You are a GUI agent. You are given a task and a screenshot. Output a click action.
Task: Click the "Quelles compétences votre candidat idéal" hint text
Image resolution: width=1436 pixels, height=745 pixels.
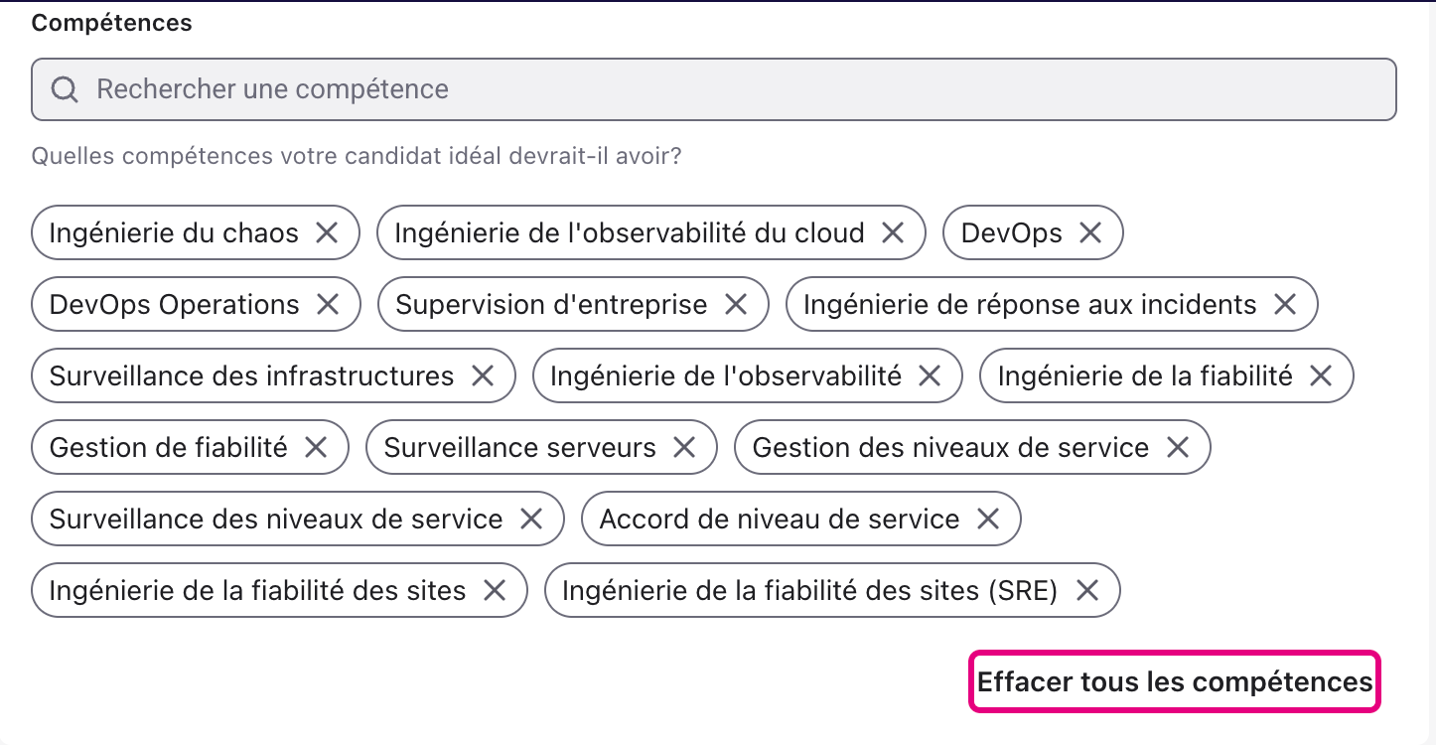click(357, 157)
